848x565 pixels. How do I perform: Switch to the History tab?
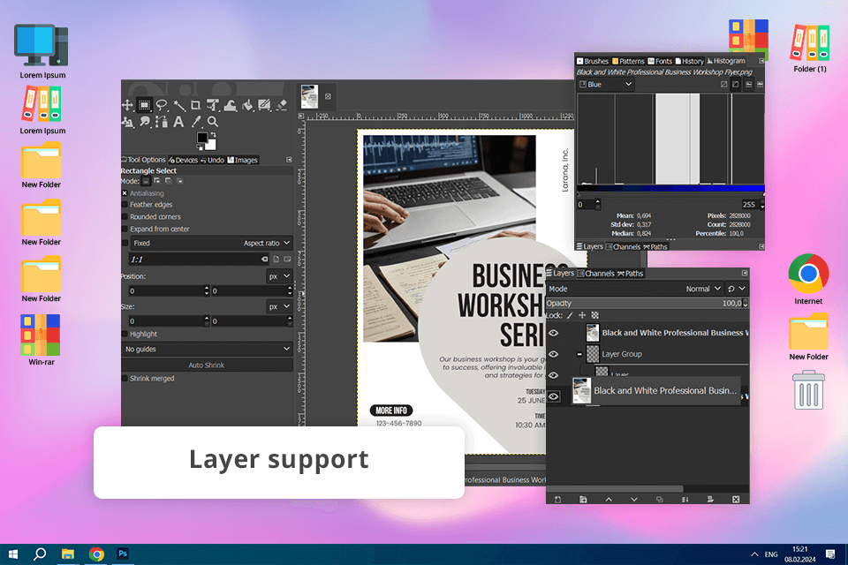(690, 61)
